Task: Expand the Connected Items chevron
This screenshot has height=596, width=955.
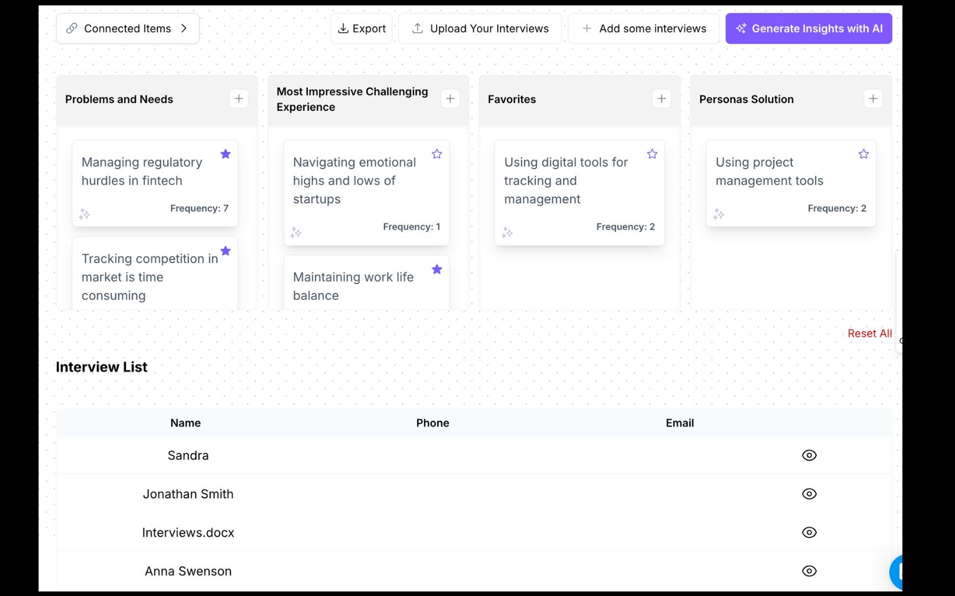Action: point(185,28)
